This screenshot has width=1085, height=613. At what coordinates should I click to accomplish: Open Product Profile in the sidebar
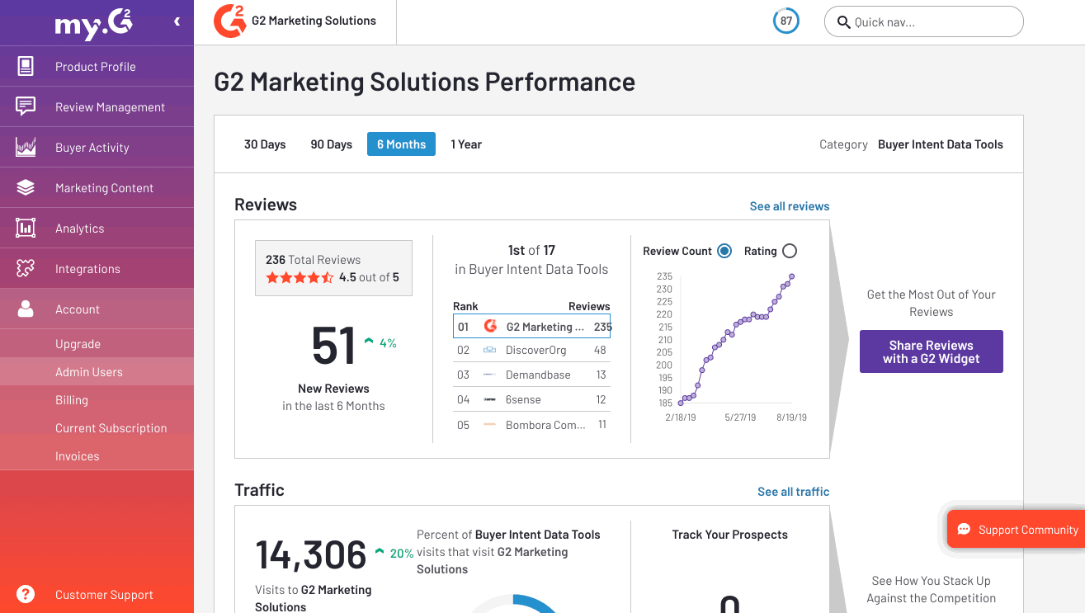coord(97,66)
